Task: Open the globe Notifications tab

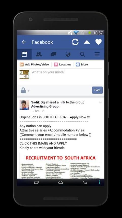Action: coord(68,54)
